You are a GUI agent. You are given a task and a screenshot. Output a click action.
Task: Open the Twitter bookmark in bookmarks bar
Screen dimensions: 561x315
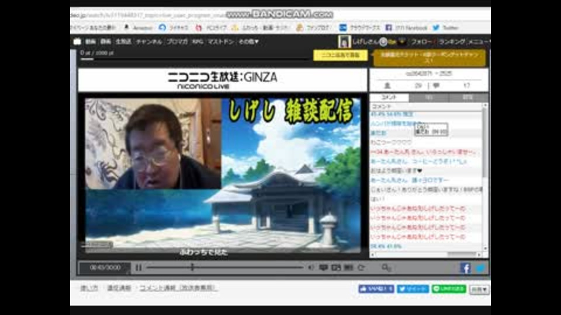tap(445, 27)
